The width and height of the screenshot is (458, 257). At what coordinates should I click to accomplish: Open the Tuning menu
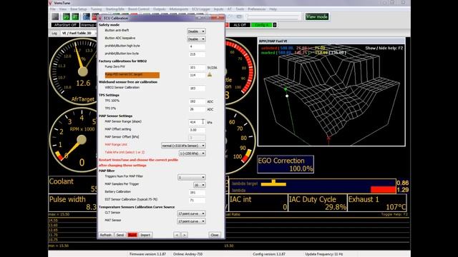tap(96, 9)
